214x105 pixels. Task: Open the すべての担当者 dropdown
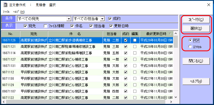(x=102, y=19)
